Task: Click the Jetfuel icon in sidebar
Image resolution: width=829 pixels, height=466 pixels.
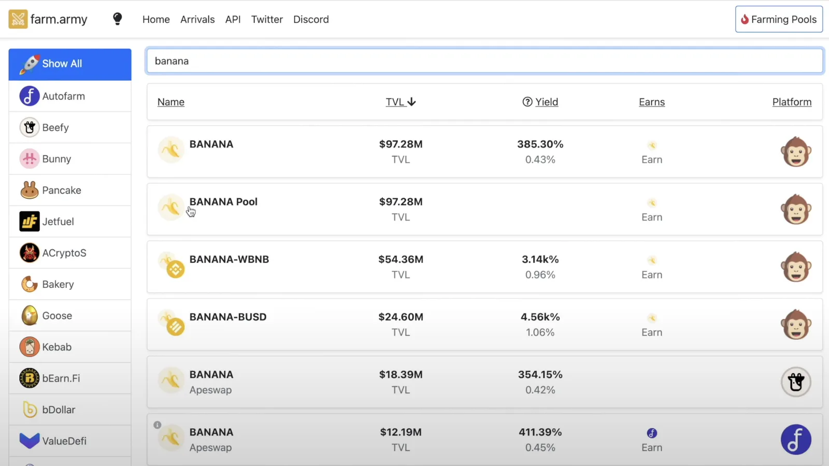Action: (30, 222)
